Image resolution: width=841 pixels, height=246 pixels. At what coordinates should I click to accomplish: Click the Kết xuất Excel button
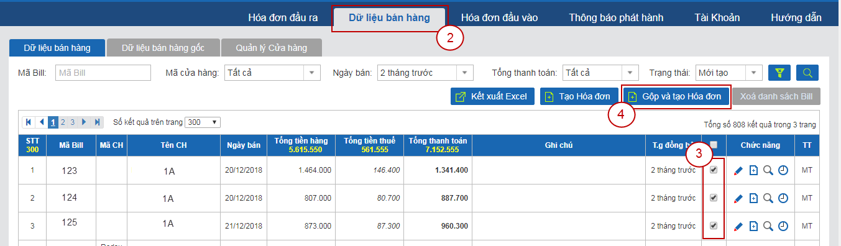tap(492, 96)
